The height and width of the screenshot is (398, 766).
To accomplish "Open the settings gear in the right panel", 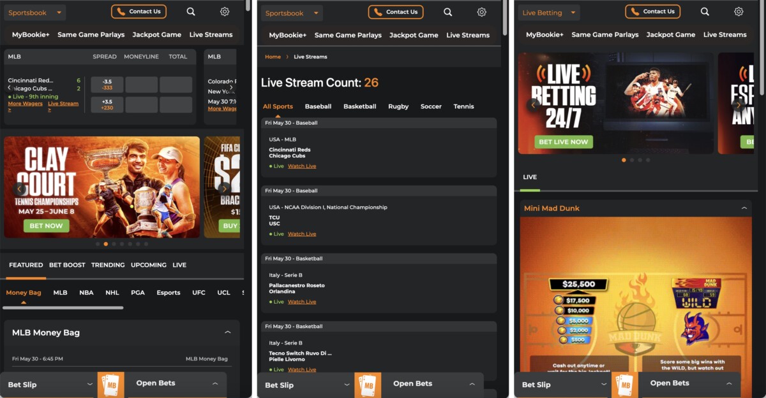I will point(739,11).
